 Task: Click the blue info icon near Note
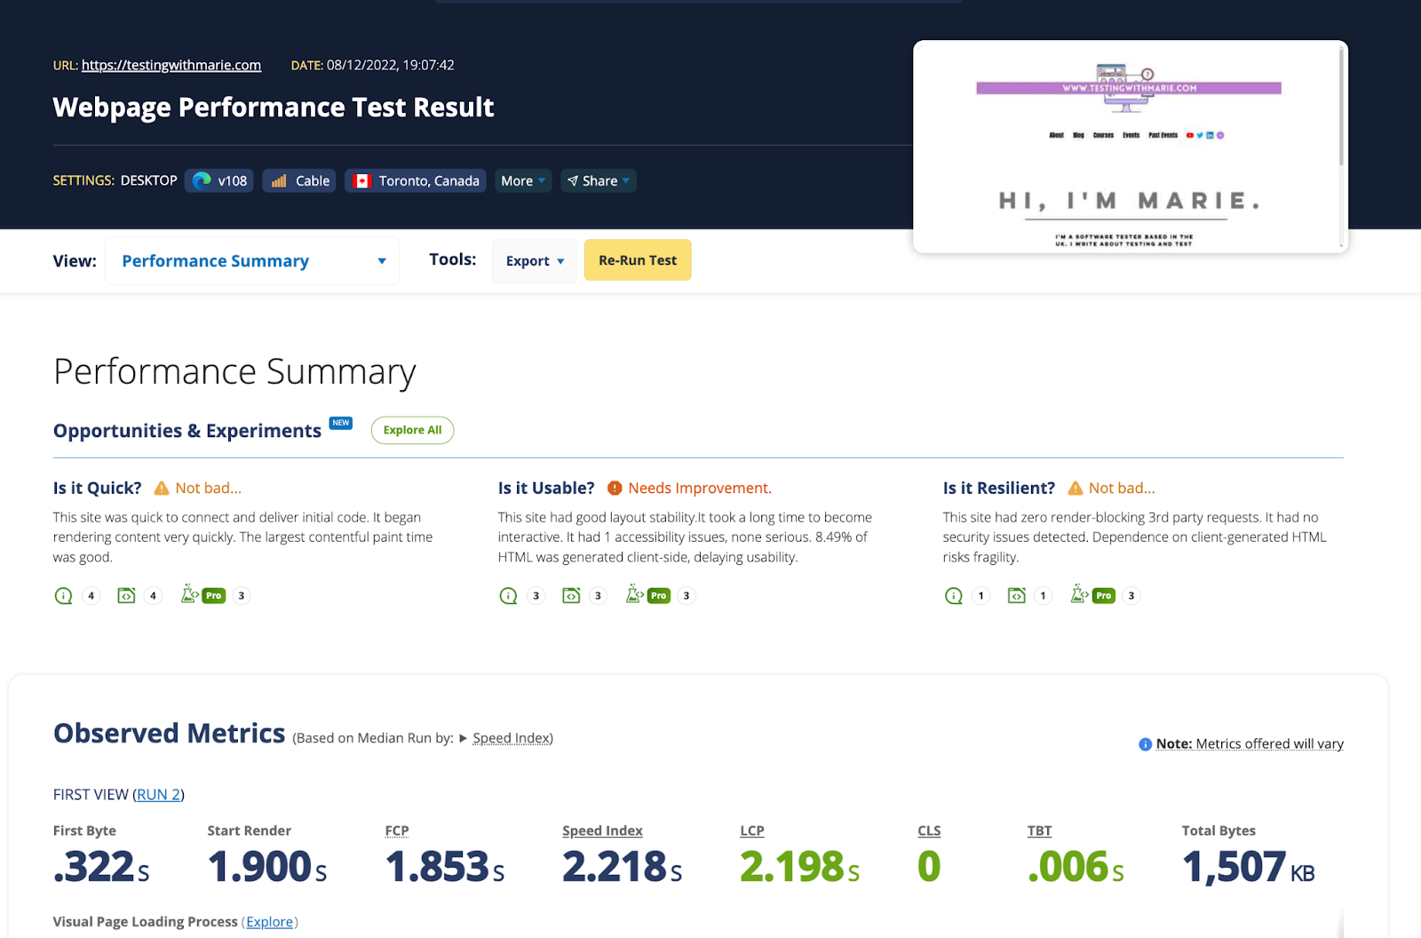1146,744
